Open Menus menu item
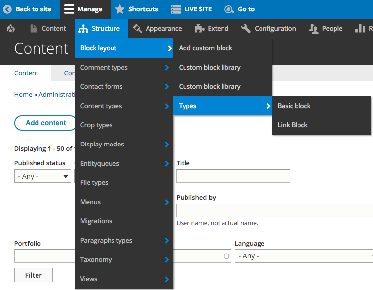Screen dimensions: 373x290 point(124,202)
